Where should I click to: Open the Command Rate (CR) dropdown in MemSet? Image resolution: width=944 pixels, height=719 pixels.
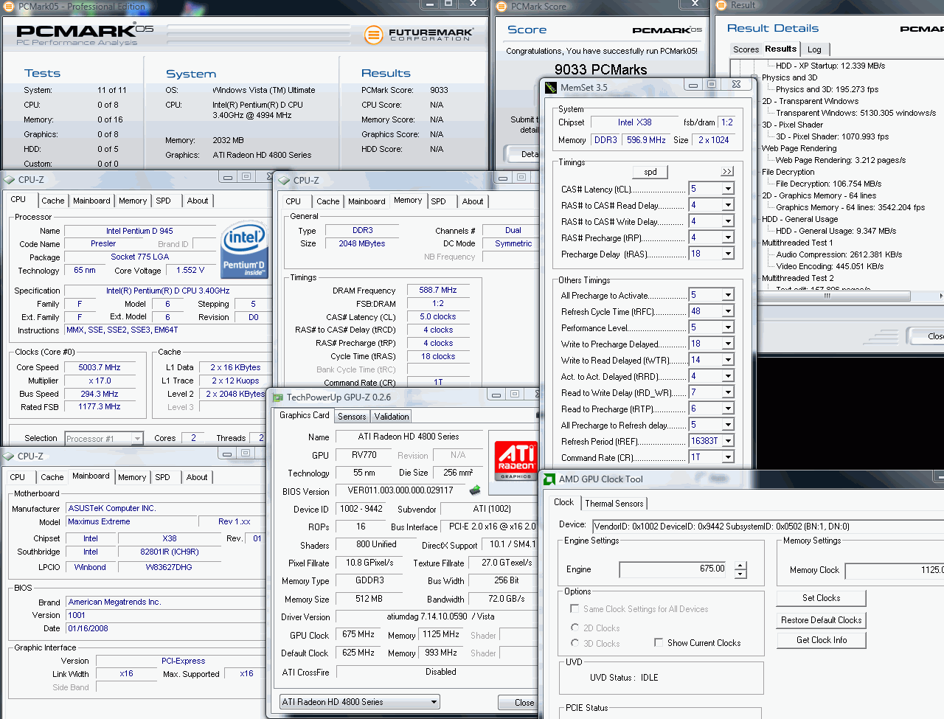point(728,457)
